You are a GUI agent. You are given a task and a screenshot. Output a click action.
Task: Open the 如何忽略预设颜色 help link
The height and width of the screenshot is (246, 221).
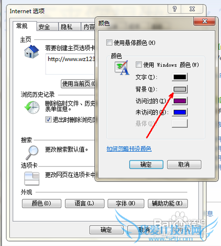click(129, 149)
